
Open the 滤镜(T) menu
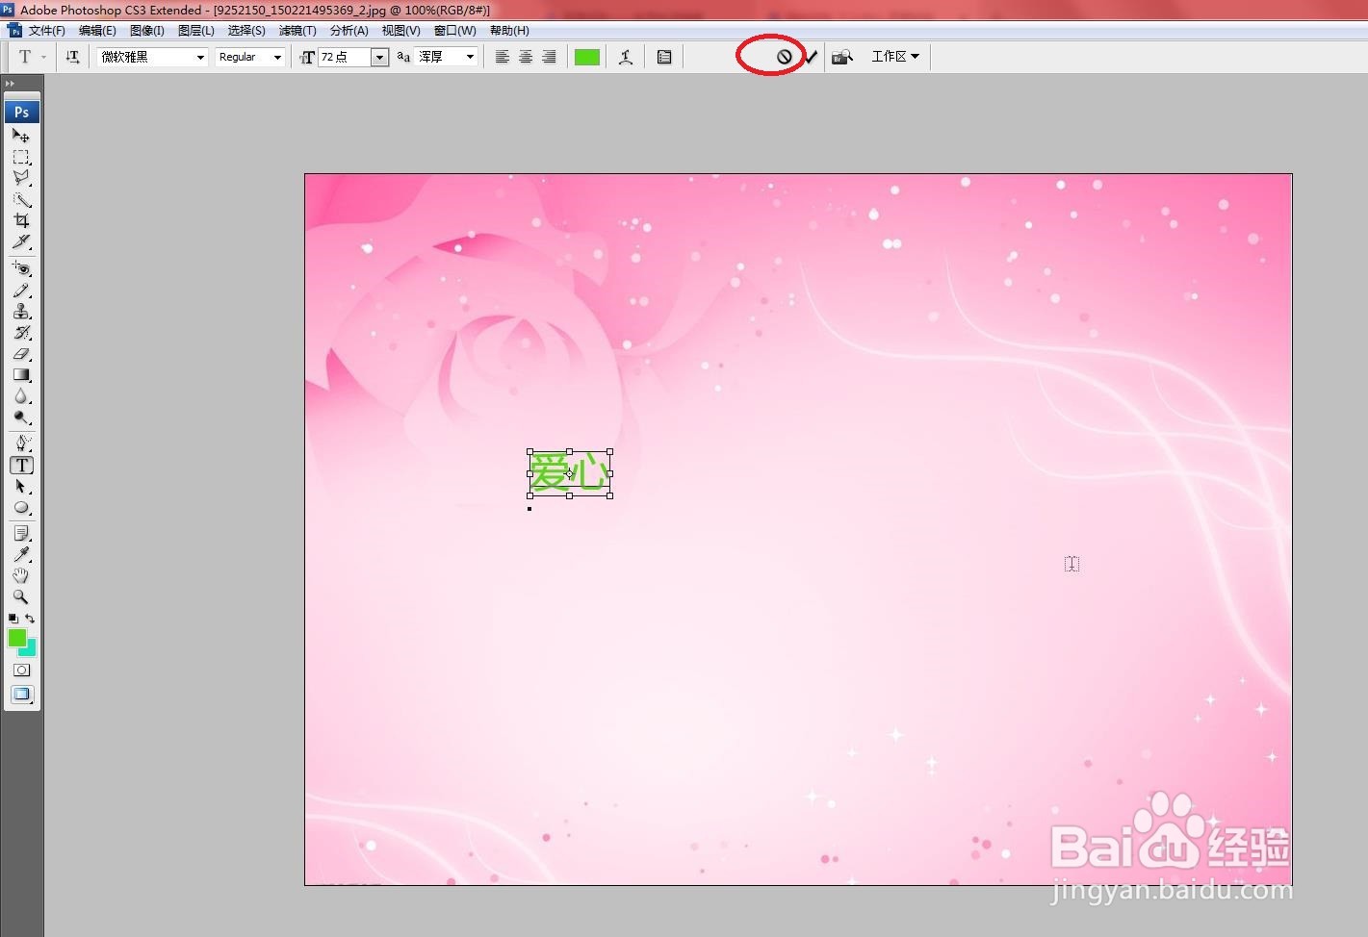(x=297, y=31)
